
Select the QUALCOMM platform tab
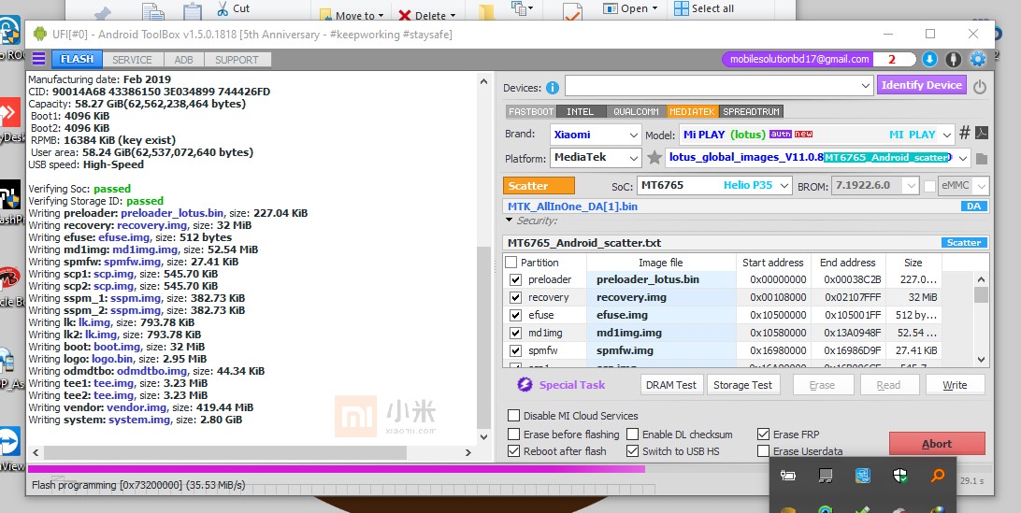(x=636, y=112)
